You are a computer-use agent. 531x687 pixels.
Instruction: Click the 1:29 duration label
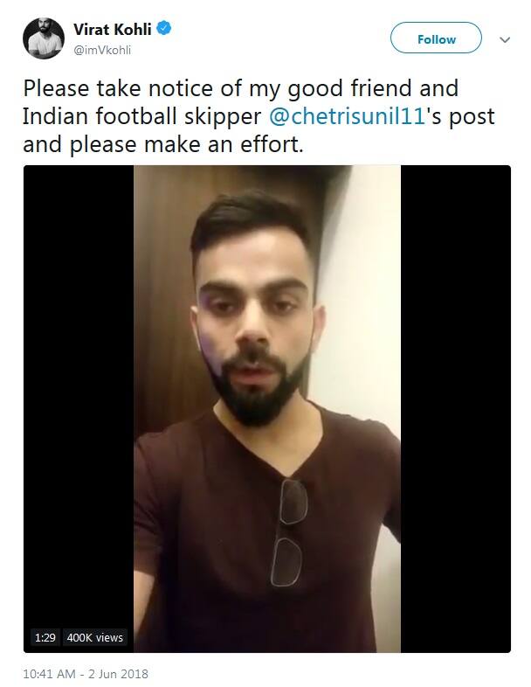coord(45,637)
